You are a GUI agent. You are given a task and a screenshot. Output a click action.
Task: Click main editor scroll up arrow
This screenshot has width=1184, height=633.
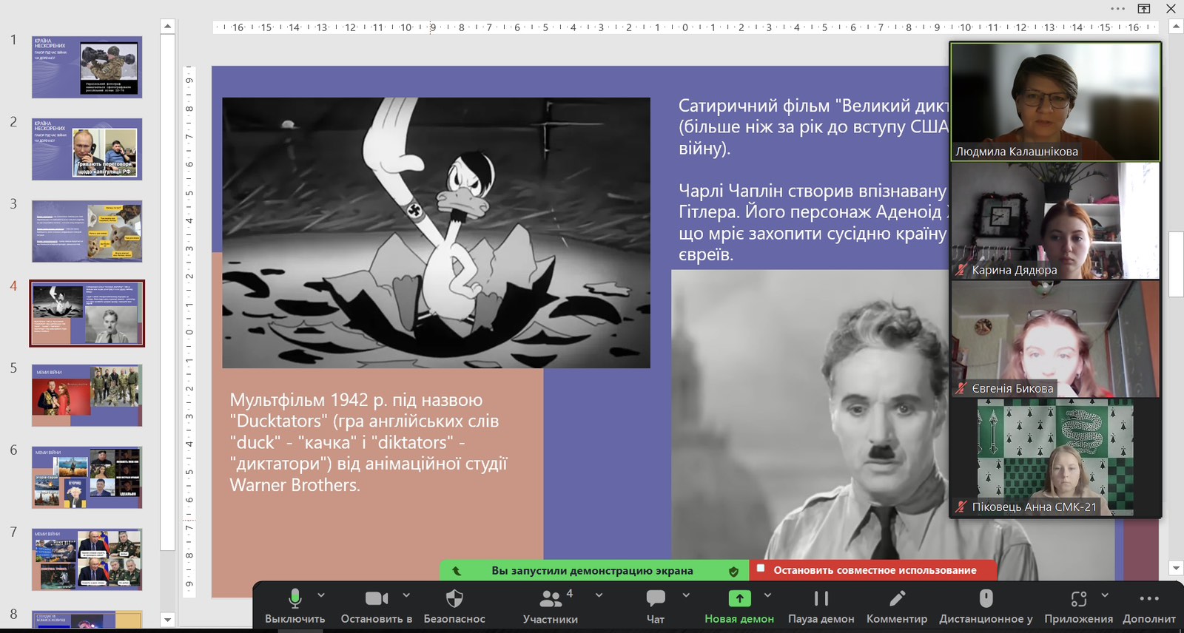pyautogui.click(x=1176, y=26)
